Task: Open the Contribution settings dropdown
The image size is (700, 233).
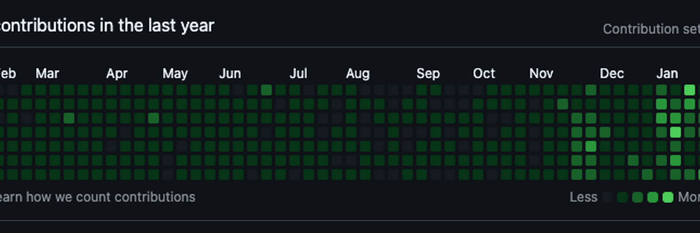Action: pos(651,29)
